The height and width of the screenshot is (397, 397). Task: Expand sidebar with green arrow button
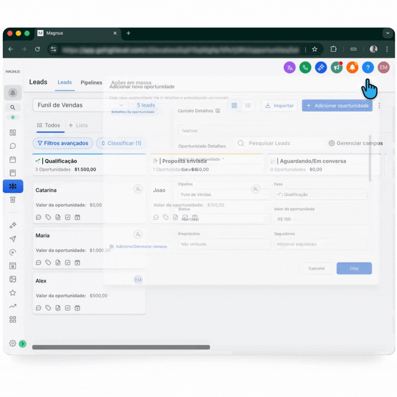tap(22, 344)
